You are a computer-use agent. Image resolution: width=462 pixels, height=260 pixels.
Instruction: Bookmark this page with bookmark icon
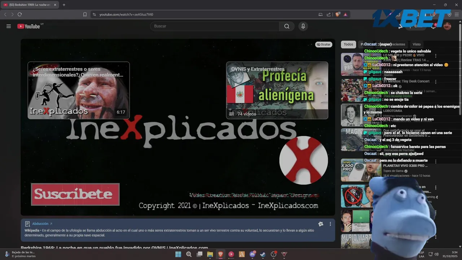(x=85, y=14)
